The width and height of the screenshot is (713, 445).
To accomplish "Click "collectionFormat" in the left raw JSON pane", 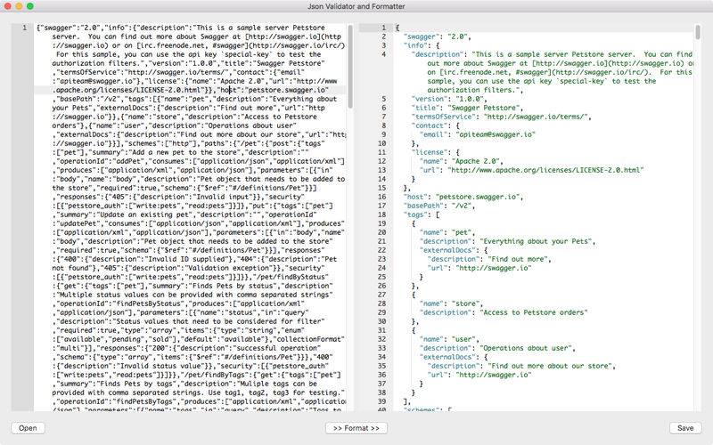I will (x=309, y=339).
